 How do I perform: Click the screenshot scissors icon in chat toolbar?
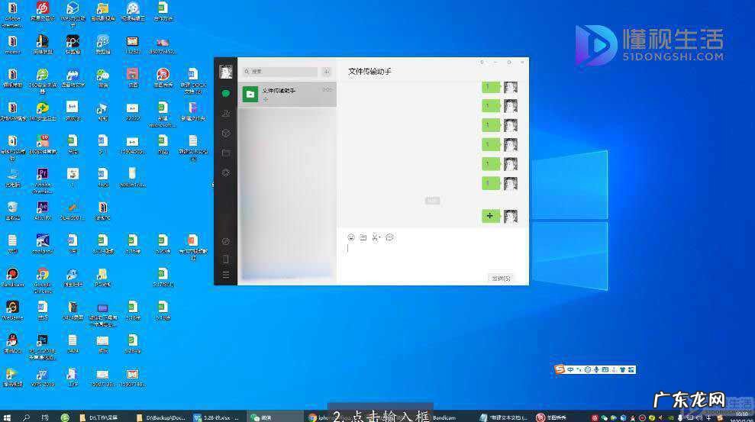point(376,237)
